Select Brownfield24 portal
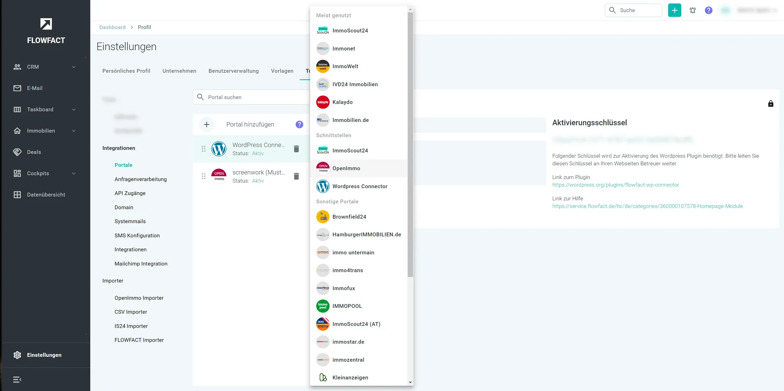Viewport: 784px width, 391px height. (x=359, y=217)
